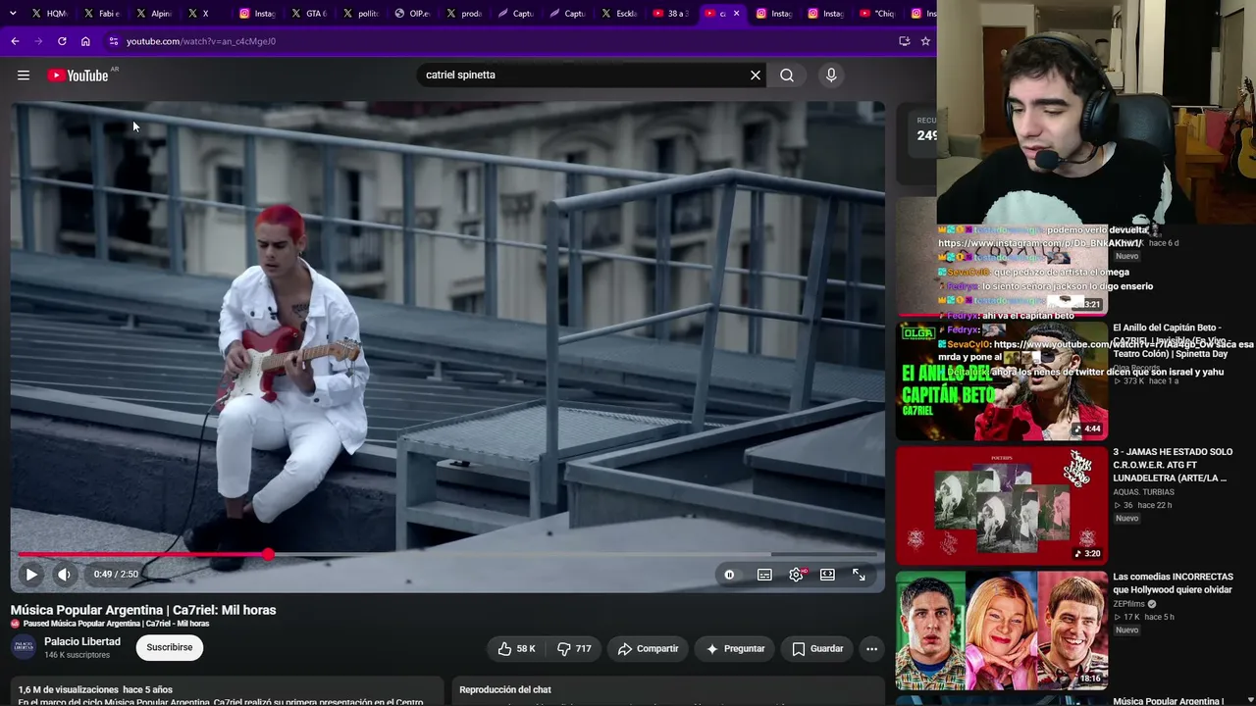Bookmark this page with the star icon

tap(925, 41)
